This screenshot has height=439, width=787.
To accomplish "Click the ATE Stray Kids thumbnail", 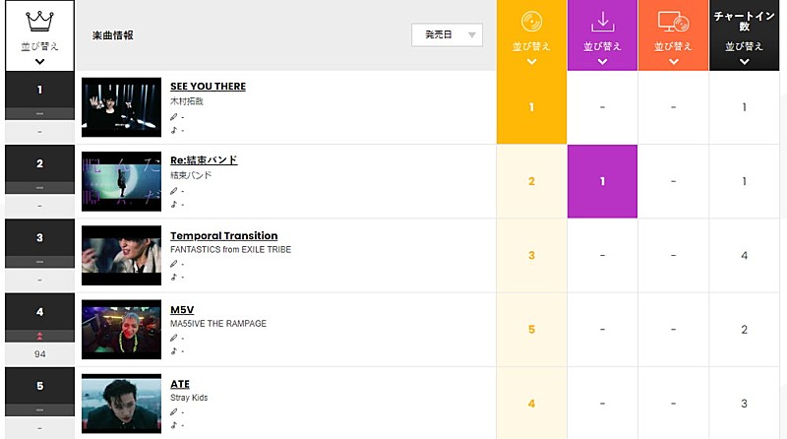I will 121,404.
